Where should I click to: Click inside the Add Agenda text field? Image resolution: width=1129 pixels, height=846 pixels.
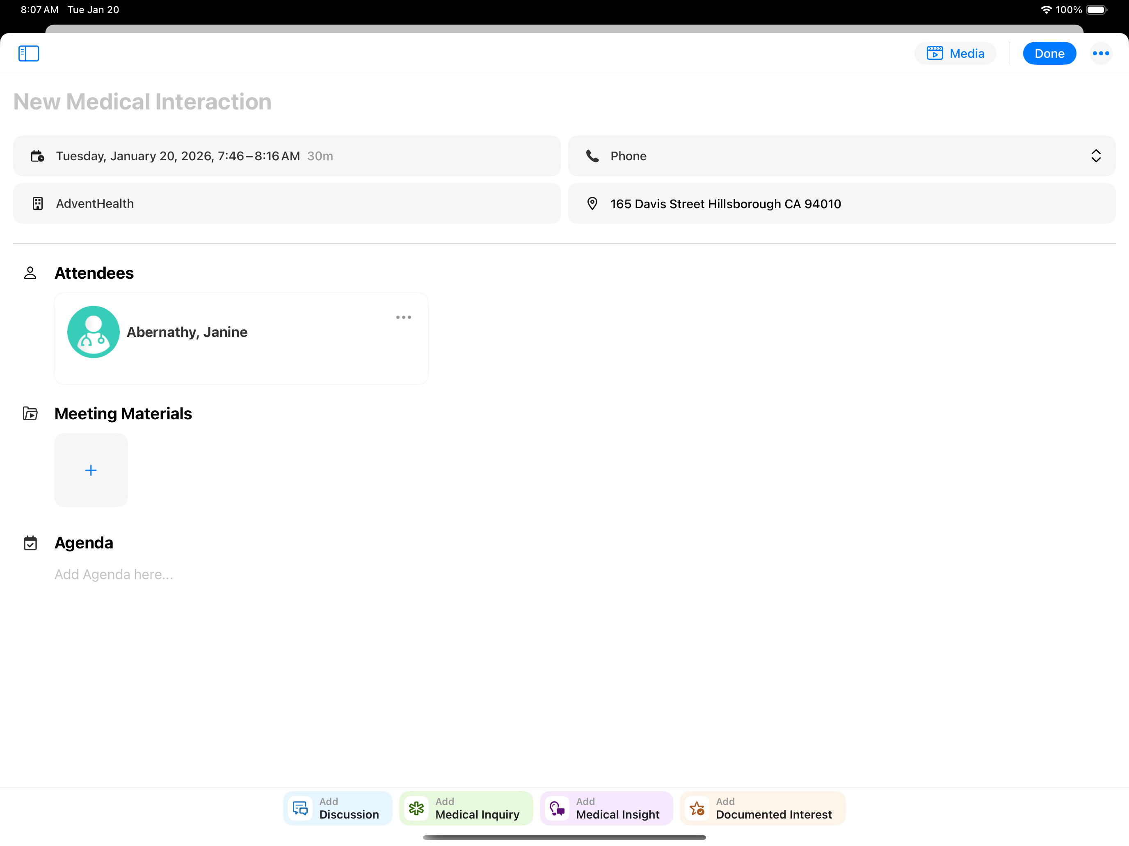tap(114, 575)
